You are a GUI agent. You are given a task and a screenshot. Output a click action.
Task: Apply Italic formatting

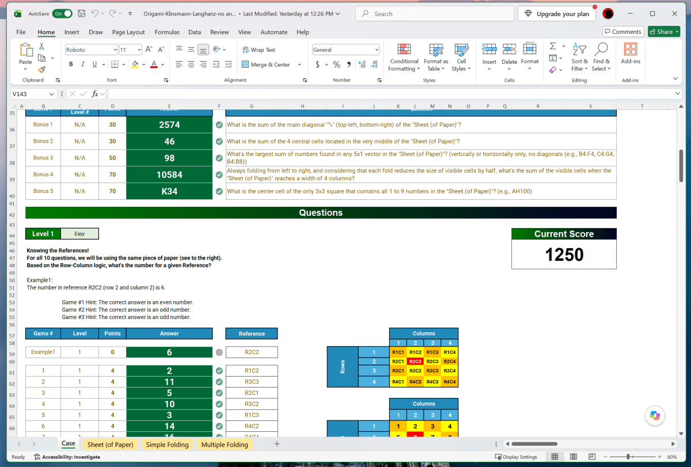[x=83, y=64]
